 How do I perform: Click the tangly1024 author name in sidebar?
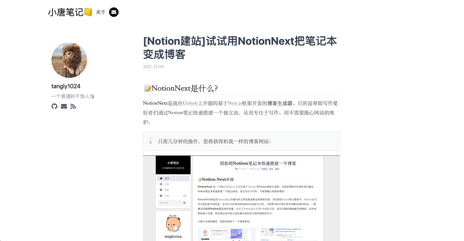[66, 86]
